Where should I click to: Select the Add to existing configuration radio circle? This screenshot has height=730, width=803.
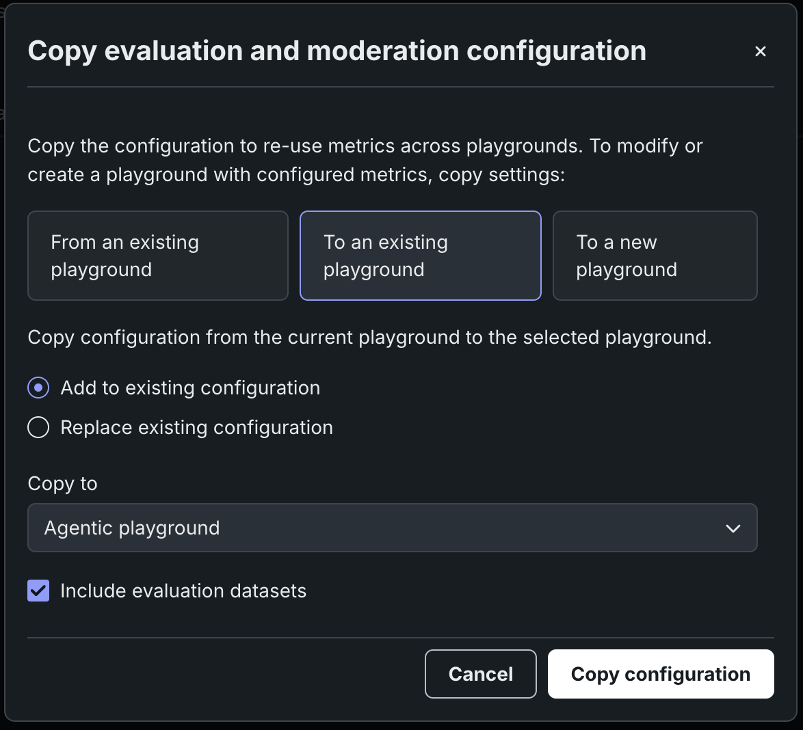(x=38, y=388)
